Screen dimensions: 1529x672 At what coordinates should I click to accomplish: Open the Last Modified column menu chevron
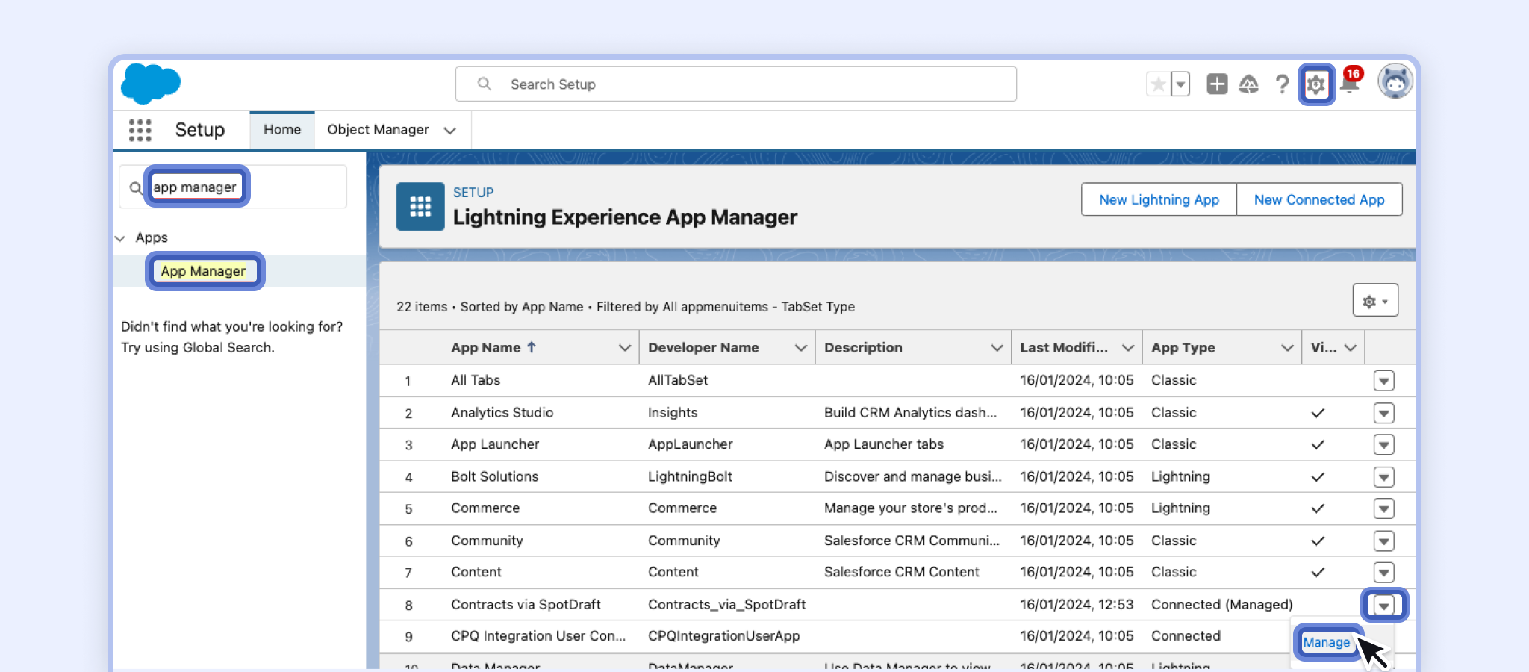[x=1128, y=348]
